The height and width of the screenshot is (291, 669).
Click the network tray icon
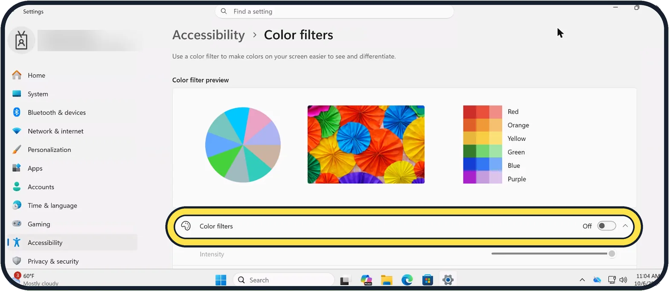click(x=612, y=280)
